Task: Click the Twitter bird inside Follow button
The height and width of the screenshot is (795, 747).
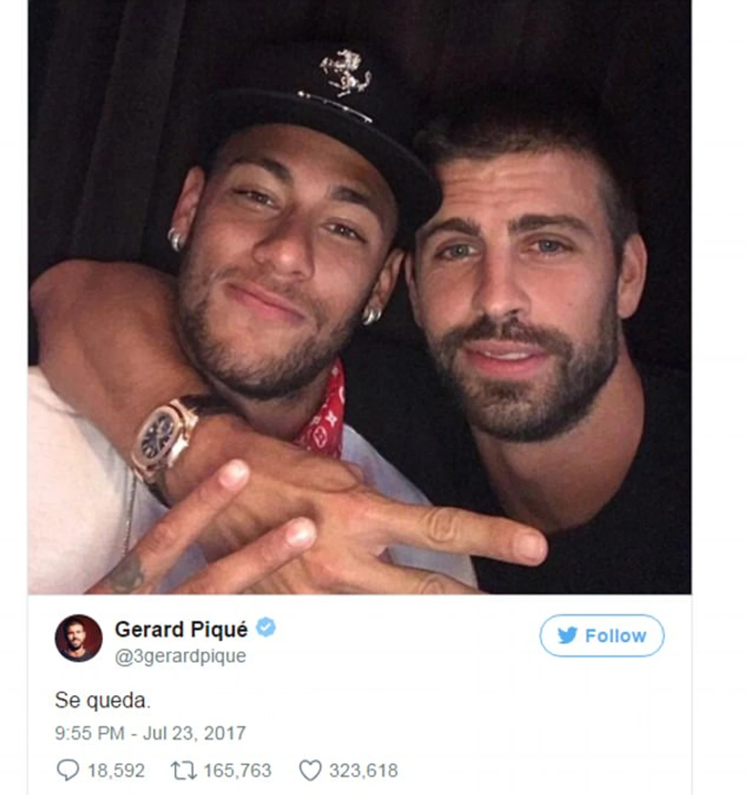Action: point(567,635)
